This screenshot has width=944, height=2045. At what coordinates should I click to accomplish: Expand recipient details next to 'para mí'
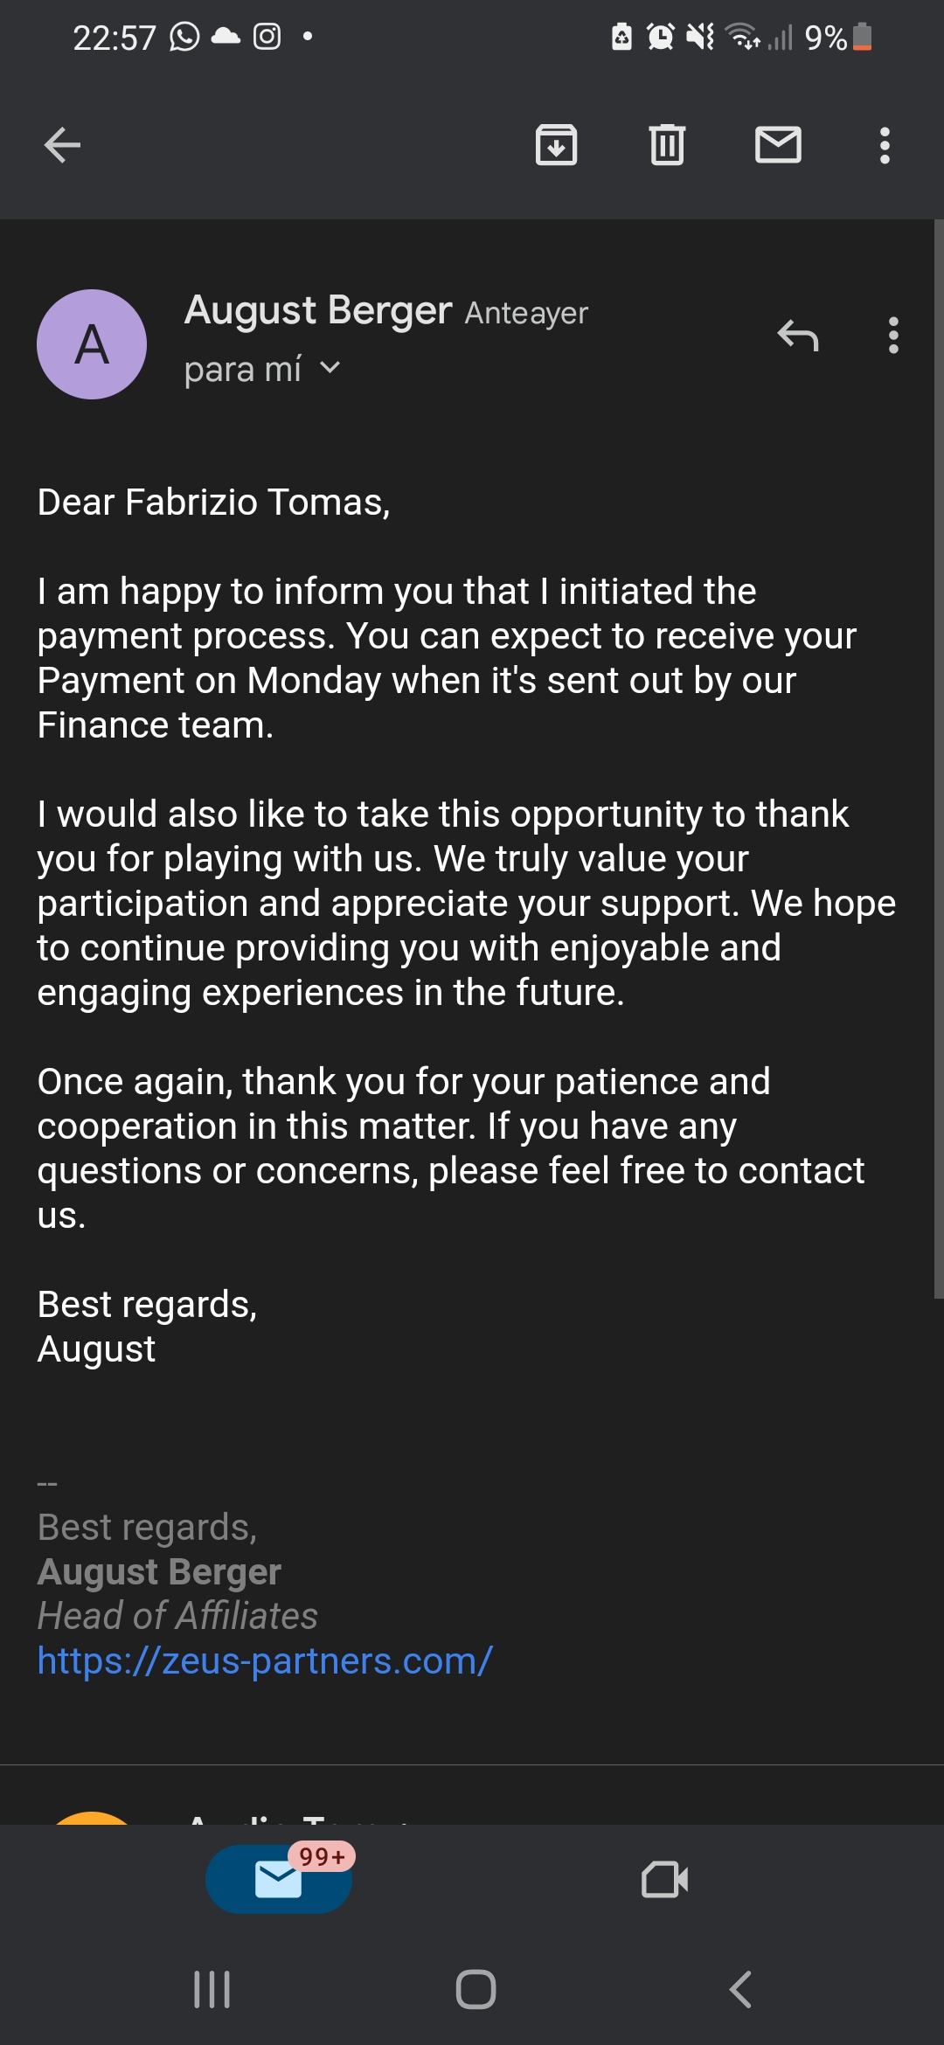click(x=330, y=369)
